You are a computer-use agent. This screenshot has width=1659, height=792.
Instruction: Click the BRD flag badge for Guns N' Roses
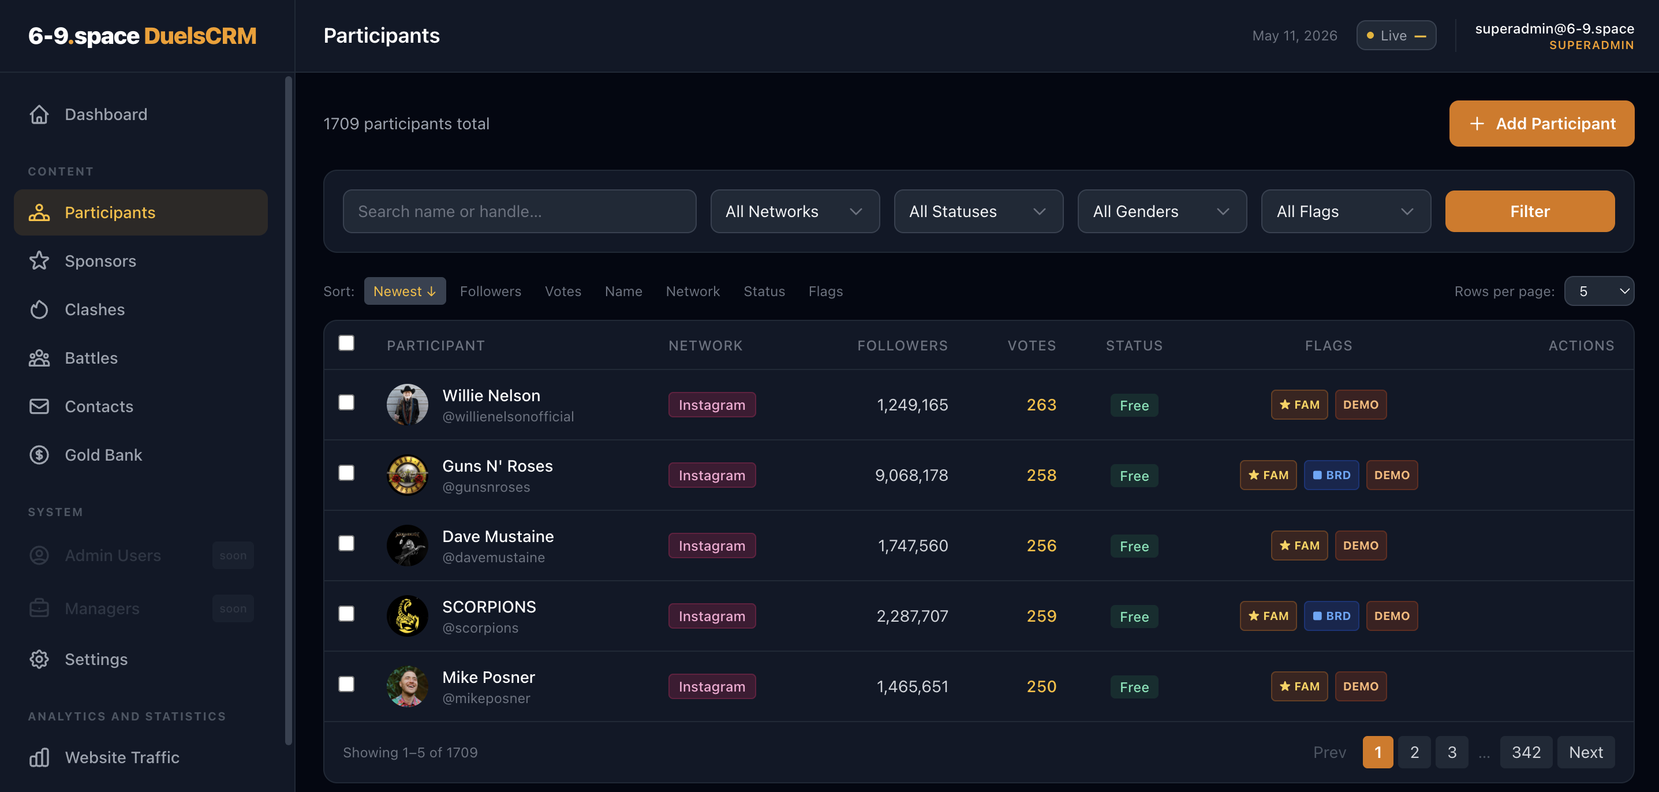click(x=1331, y=475)
